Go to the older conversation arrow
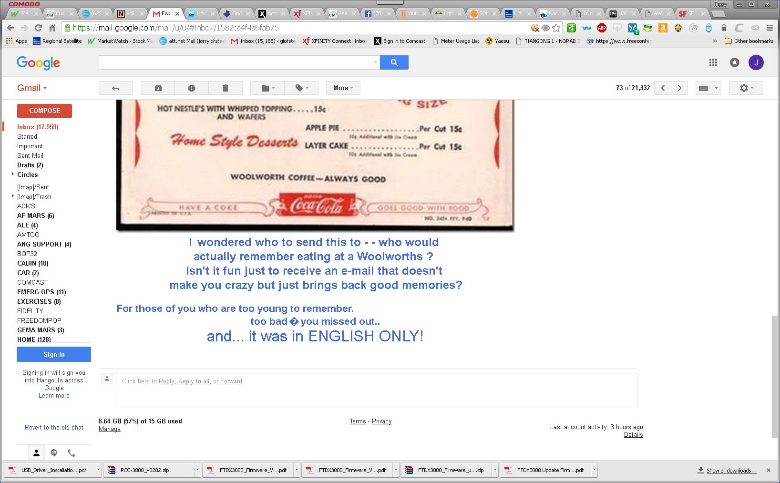The height and width of the screenshot is (483, 780). point(679,88)
